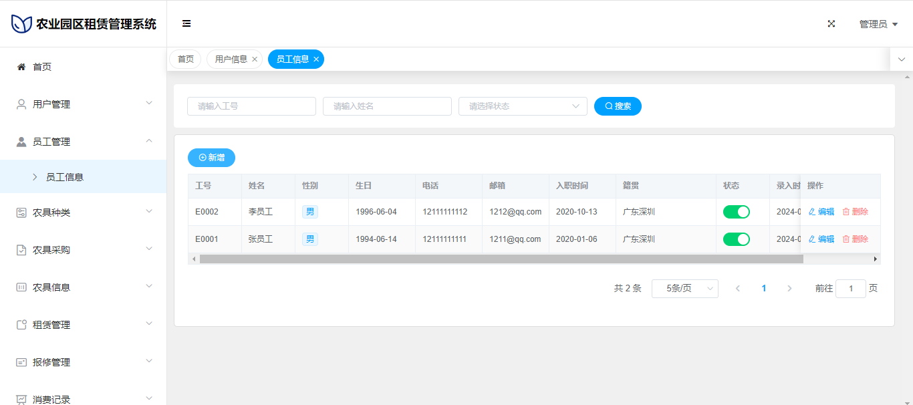Switch to the 首页 tab
This screenshot has height=405, width=913.
click(x=185, y=59)
